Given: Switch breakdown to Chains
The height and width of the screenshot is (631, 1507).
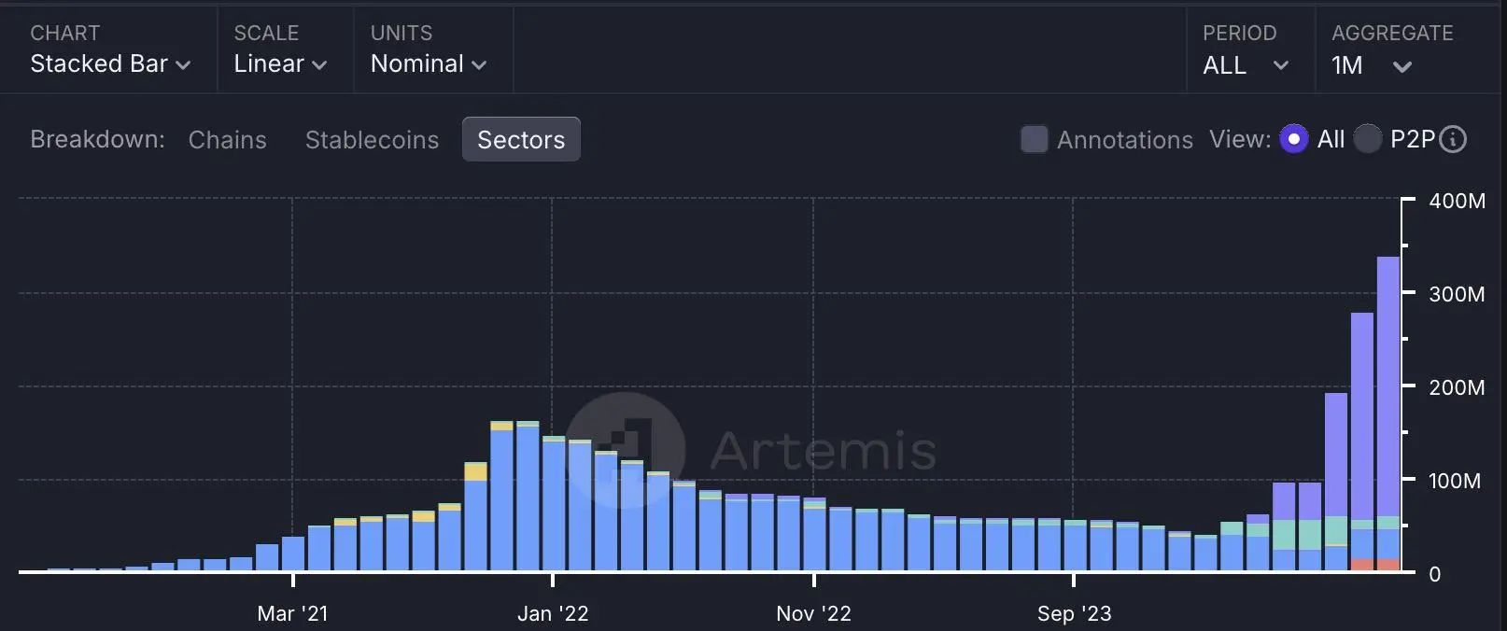Looking at the screenshot, I should click(227, 139).
